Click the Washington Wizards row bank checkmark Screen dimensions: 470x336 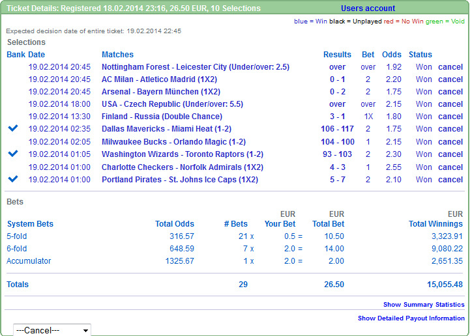[13, 154]
